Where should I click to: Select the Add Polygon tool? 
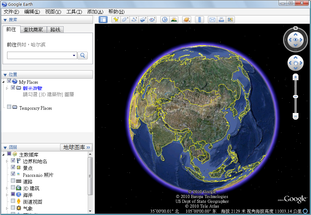pos(125,19)
